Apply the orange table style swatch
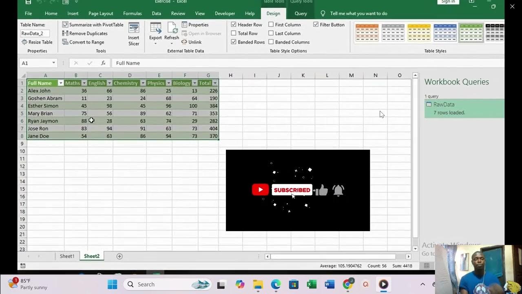522x294 pixels. point(367,33)
